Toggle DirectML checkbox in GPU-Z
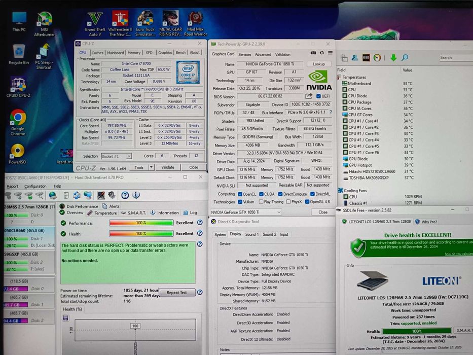This screenshot has width=473, height=355. point(312,194)
